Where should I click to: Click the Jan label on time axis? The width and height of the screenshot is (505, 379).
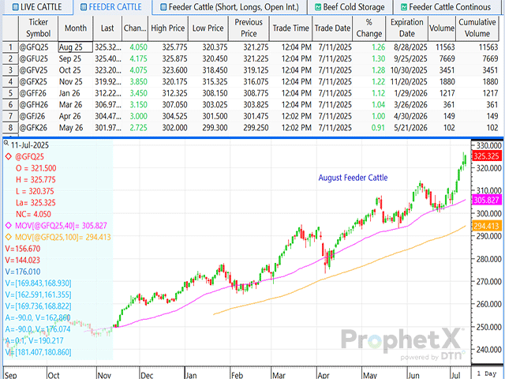coord(191,375)
